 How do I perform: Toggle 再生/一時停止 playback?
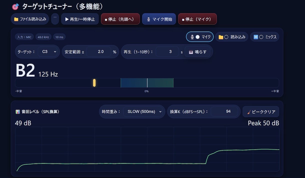tap(80, 19)
